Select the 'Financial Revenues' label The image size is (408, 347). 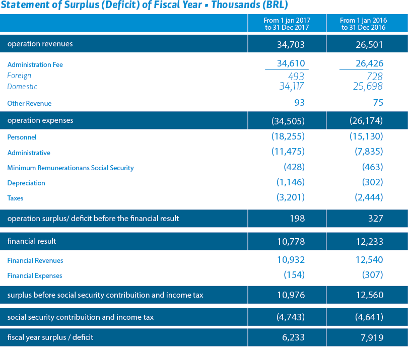click(x=35, y=261)
